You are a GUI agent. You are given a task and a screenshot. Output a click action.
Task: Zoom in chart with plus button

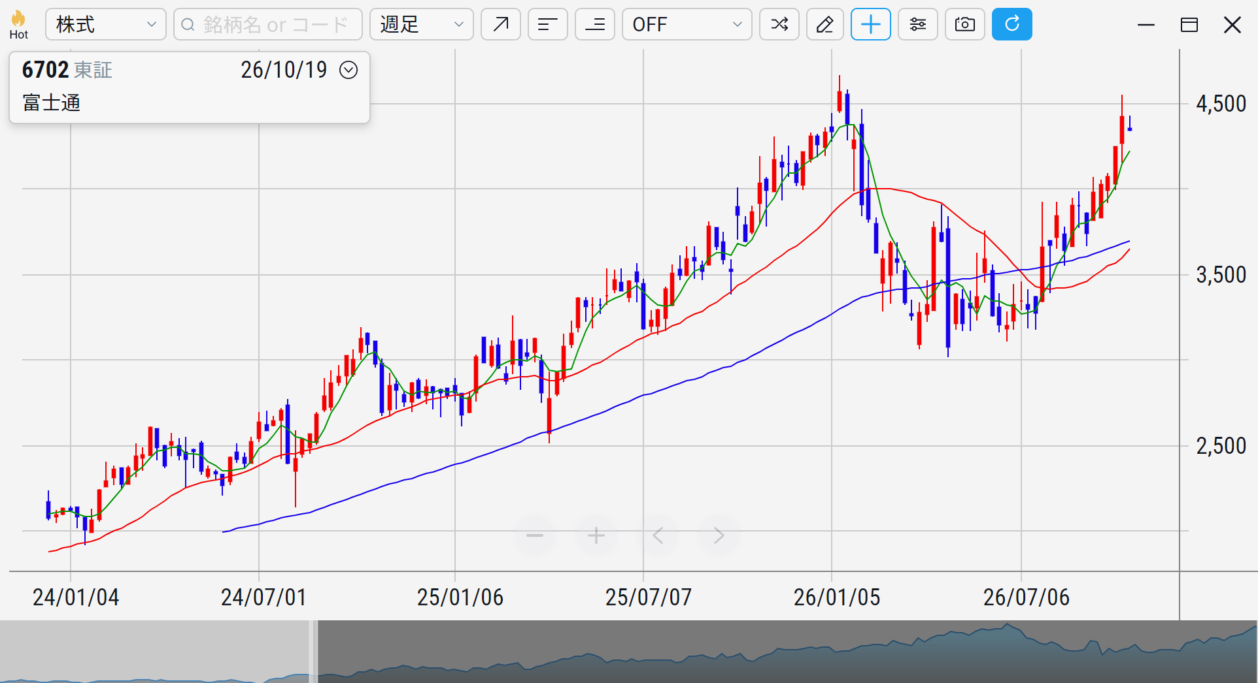596,536
